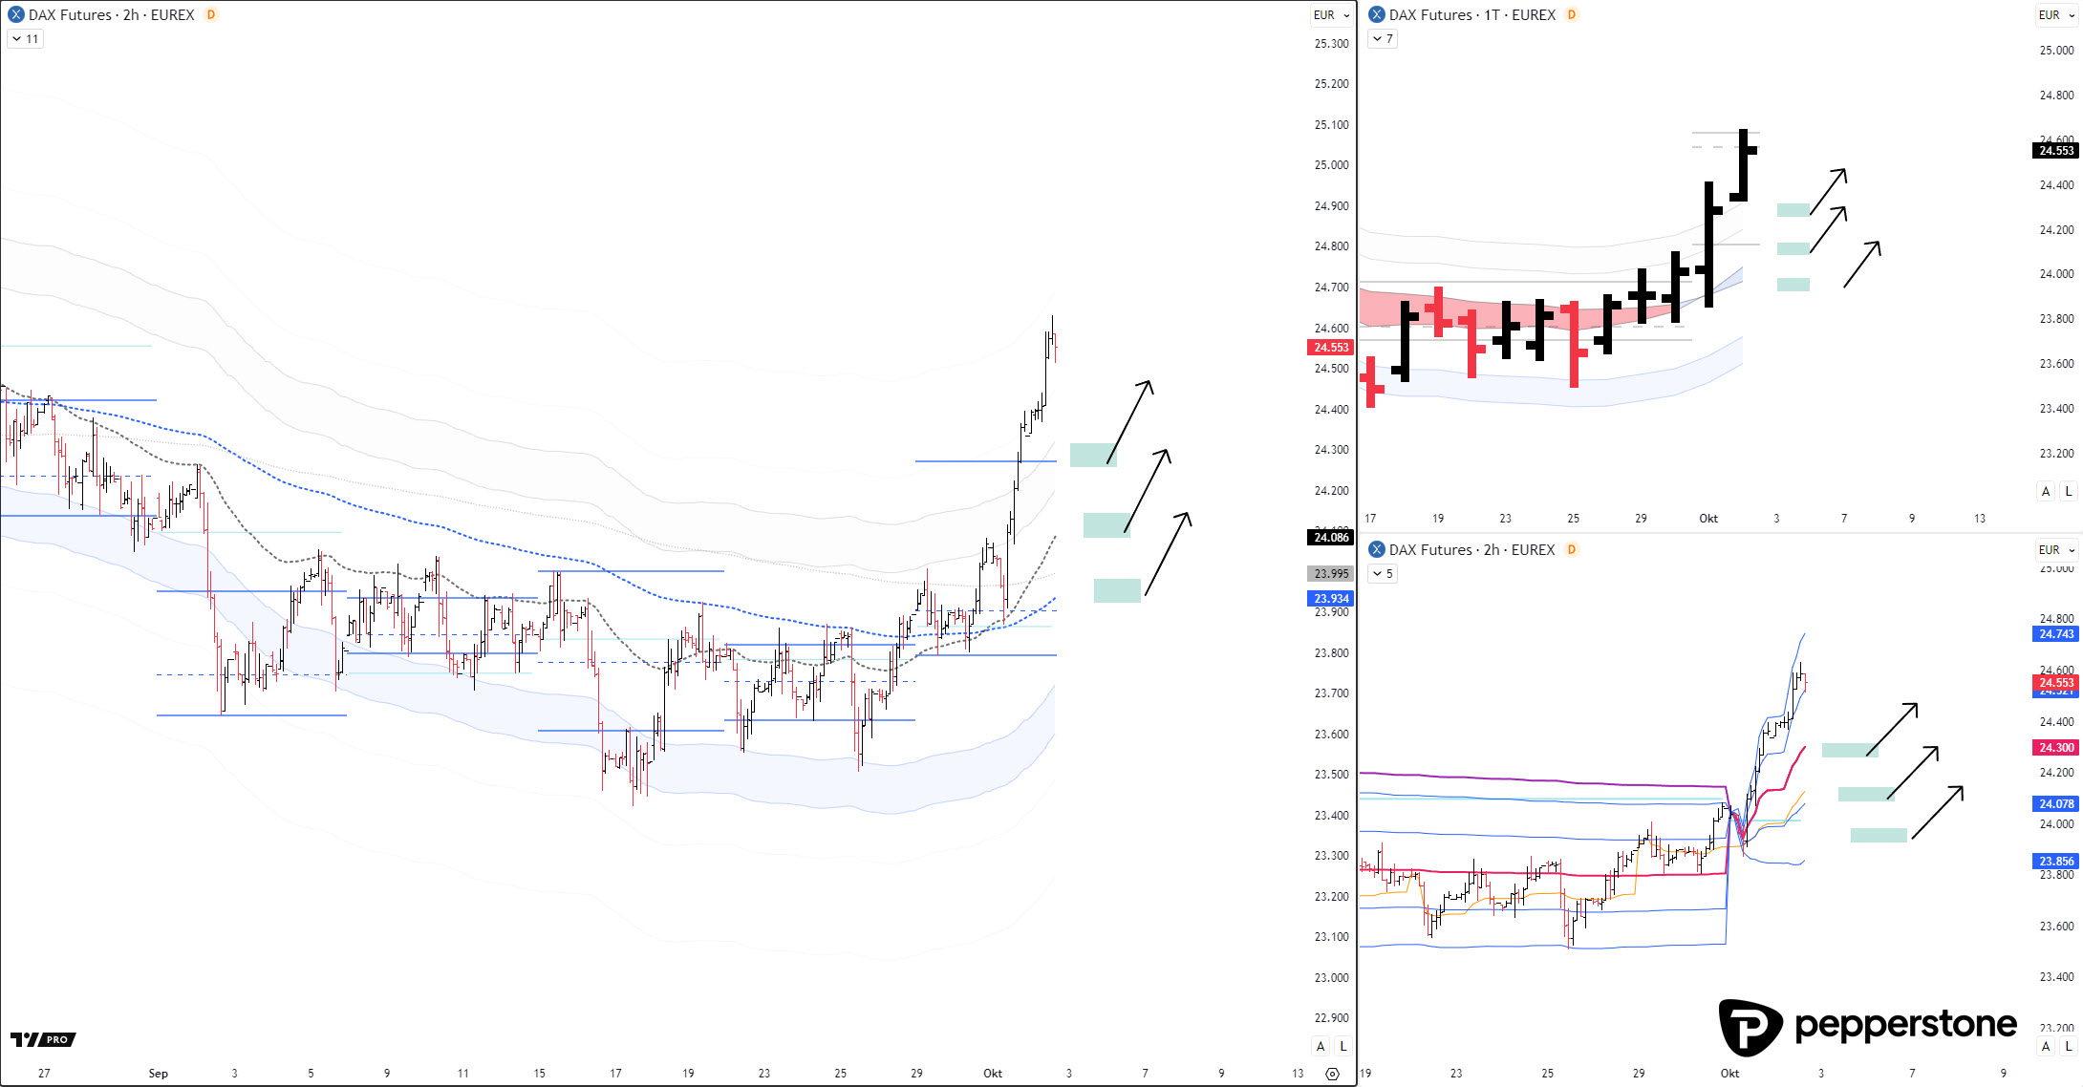Click the blue 23.934 price label on main axis
2083x1087 pixels.
(x=1330, y=599)
